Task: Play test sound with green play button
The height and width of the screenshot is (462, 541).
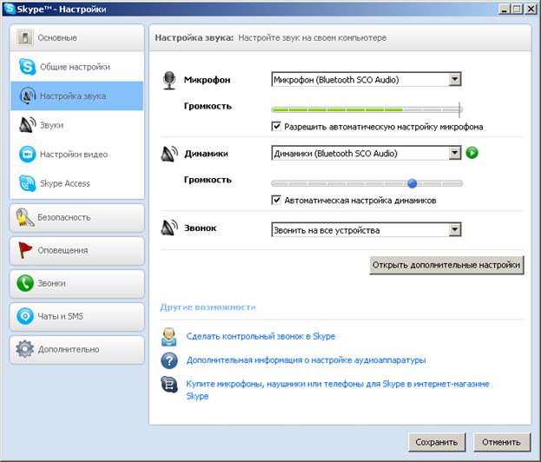Action: 472,153
